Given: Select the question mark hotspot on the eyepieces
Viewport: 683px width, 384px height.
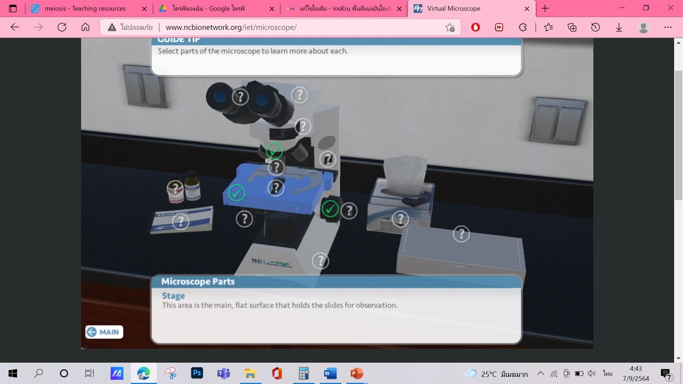Looking at the screenshot, I should [240, 97].
